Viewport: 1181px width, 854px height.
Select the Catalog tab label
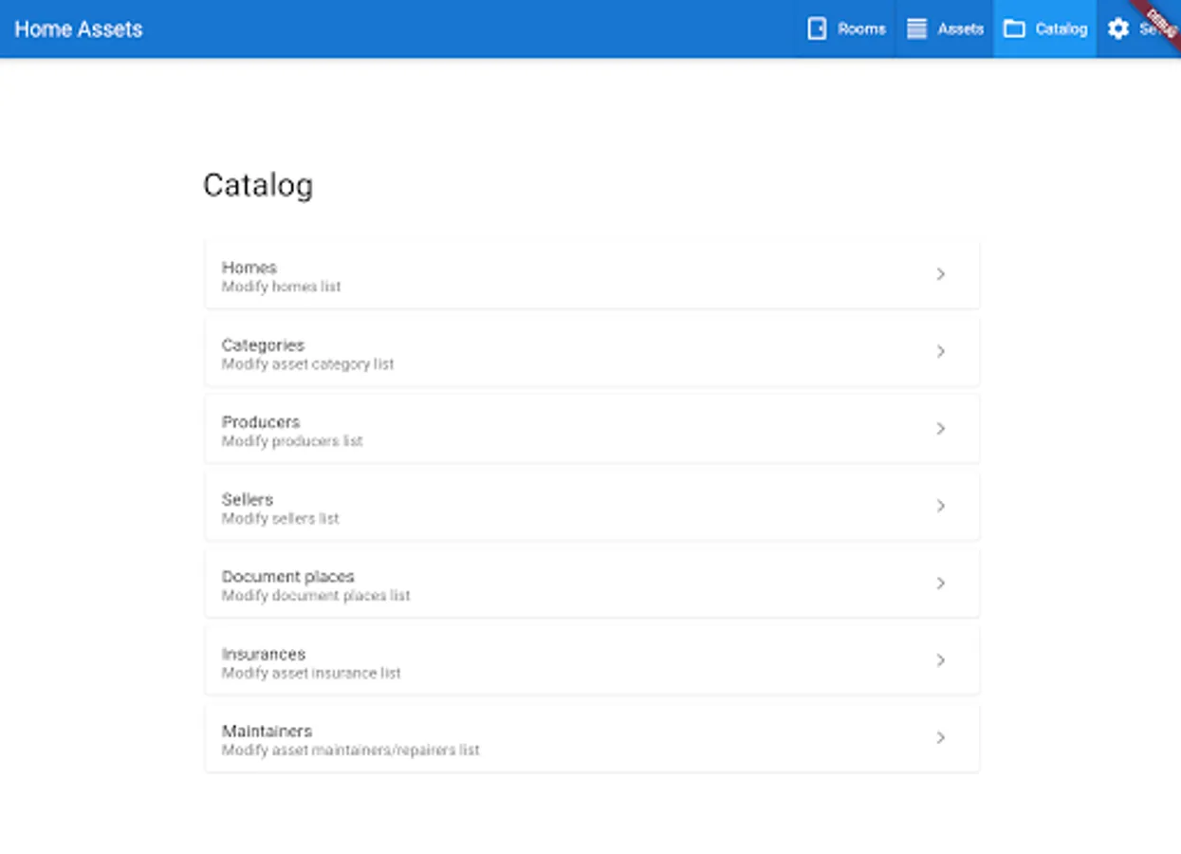coord(1061,28)
